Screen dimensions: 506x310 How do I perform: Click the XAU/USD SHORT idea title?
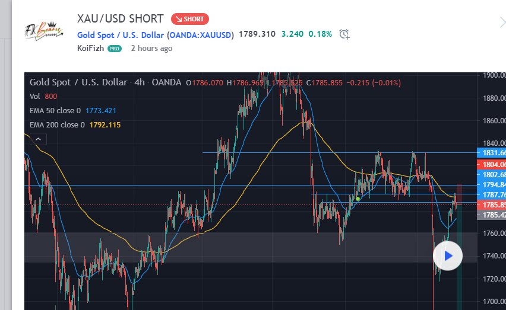(121, 18)
